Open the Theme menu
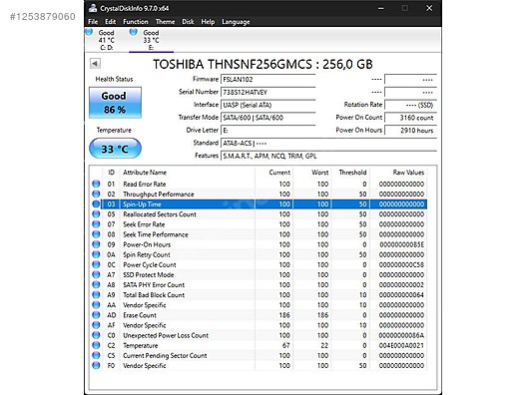Viewport: 527px width, 395px height. click(165, 22)
